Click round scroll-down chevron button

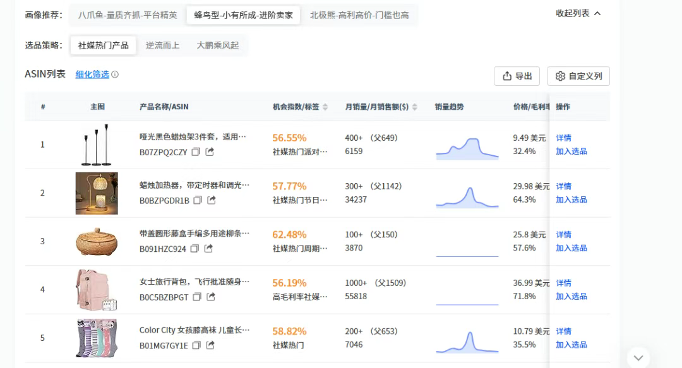tap(638, 357)
